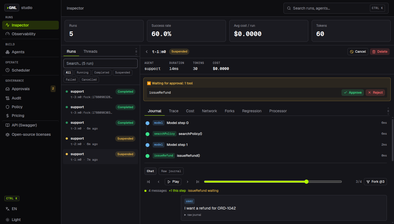Reject the issueRefund tool call
The width and height of the screenshot is (394, 224).
(375, 93)
